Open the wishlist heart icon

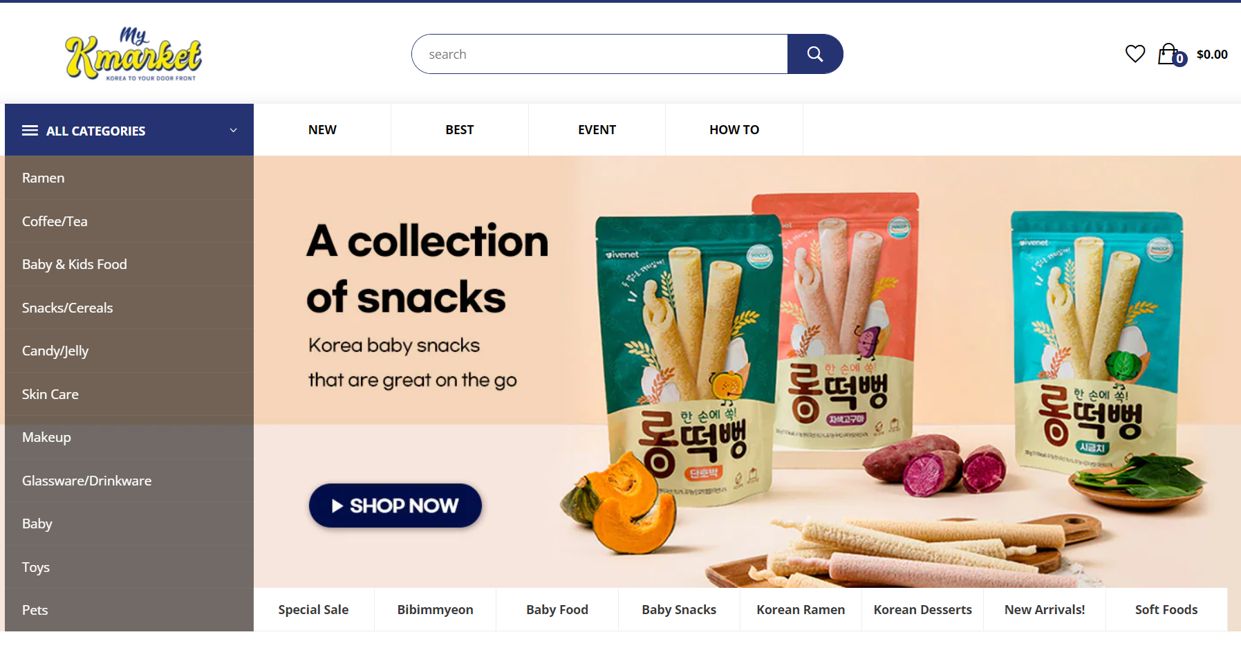[1135, 53]
